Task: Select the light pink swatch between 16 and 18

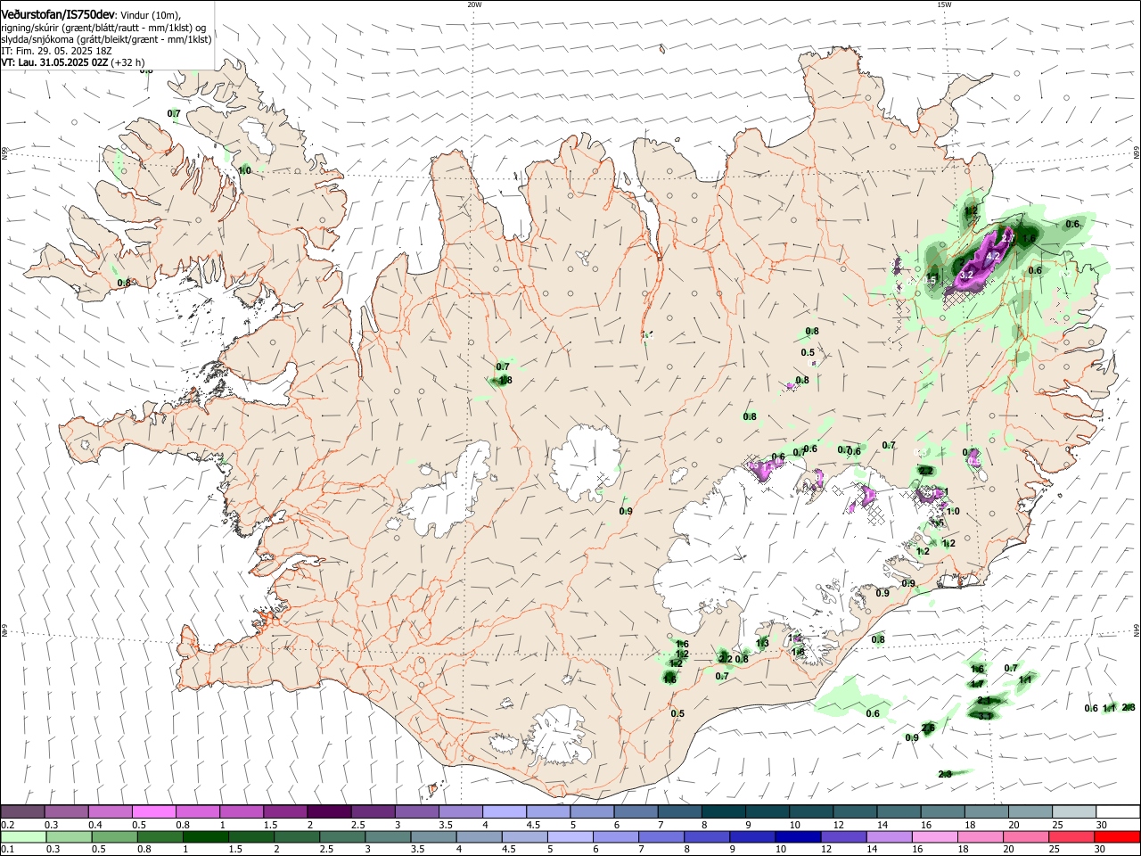Action: pos(934,837)
